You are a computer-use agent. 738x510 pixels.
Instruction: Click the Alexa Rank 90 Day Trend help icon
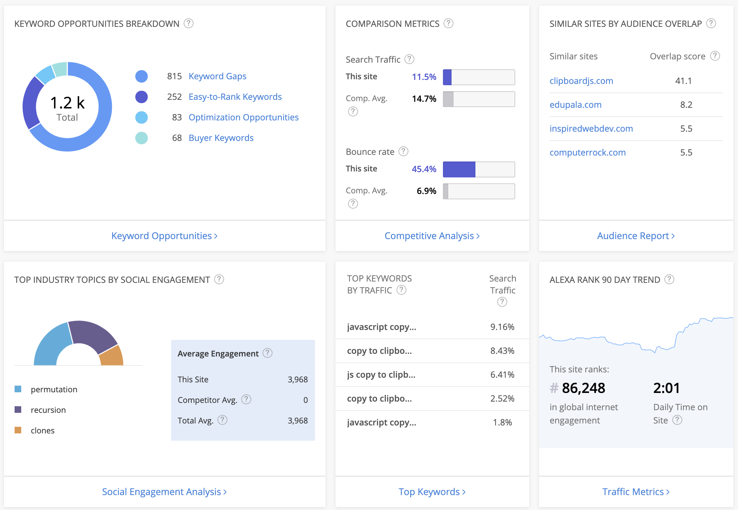coord(669,280)
